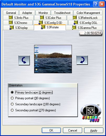The image size is (106, 136).
Task: Select Primary portrait (90 degrees) option
Action: click(x=30, y=98)
